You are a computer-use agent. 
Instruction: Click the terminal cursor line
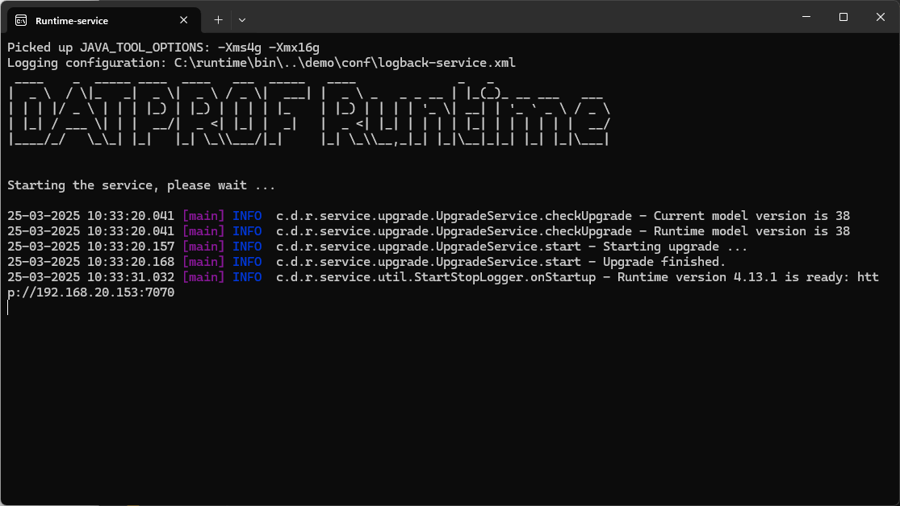[6, 307]
